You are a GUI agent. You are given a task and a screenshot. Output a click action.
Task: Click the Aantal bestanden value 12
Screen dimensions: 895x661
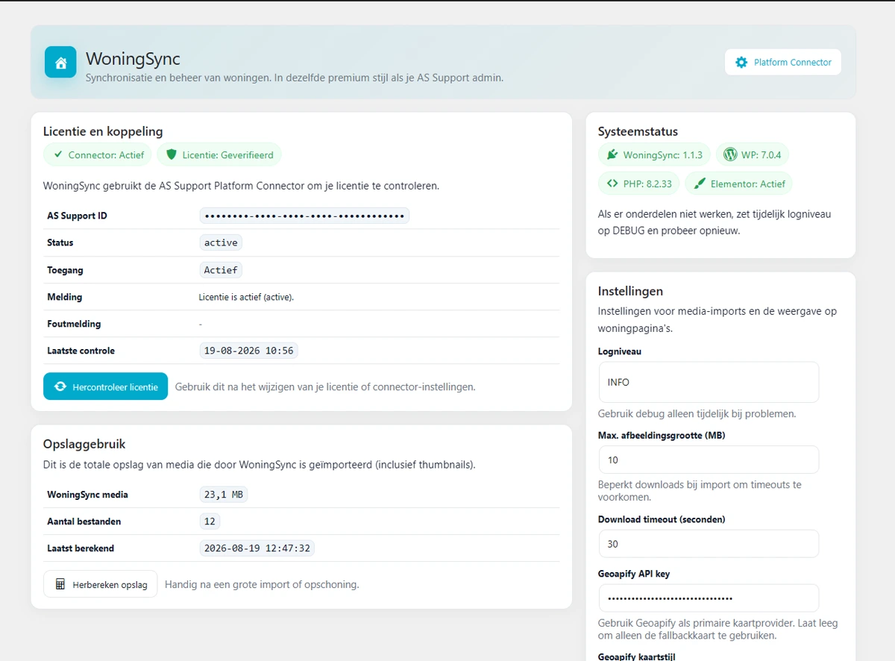[210, 521]
